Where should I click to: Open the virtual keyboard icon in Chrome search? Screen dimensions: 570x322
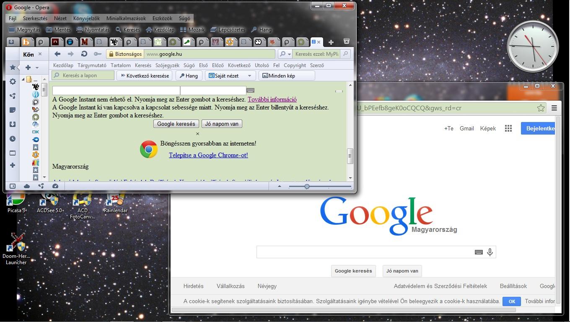[x=479, y=252]
